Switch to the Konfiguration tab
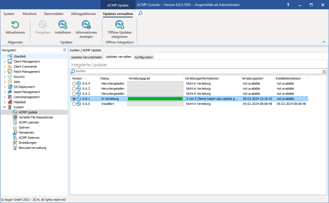Image resolution: width=329 pixels, height=203 pixels. click(144, 57)
